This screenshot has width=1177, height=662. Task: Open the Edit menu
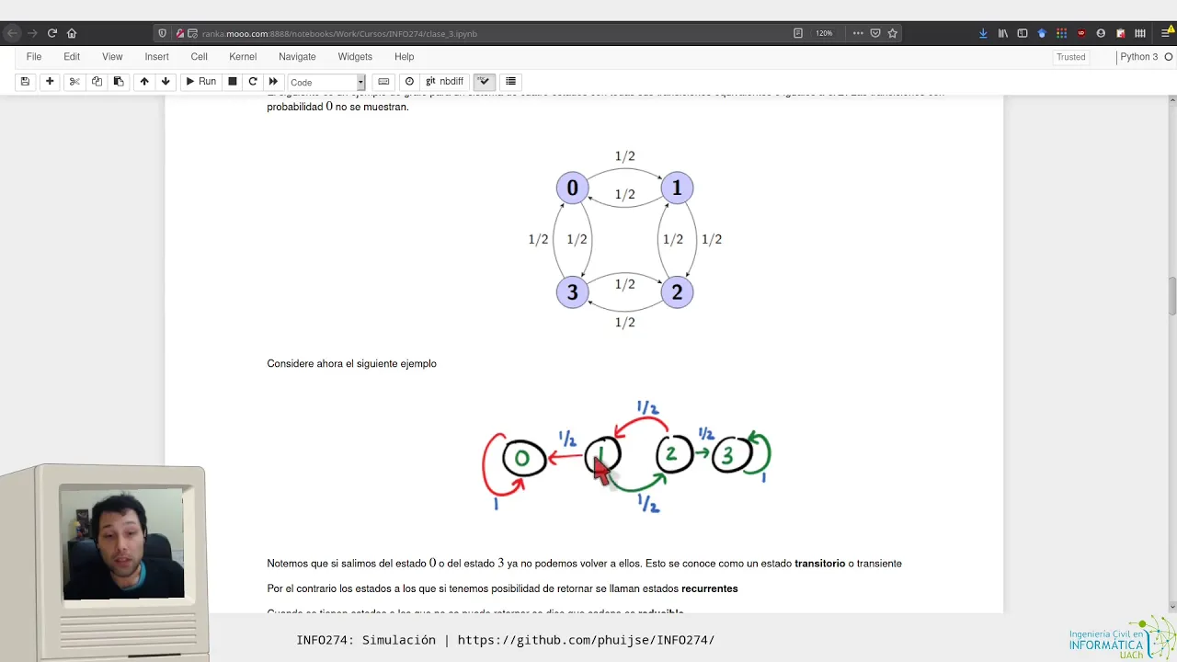[x=72, y=57]
